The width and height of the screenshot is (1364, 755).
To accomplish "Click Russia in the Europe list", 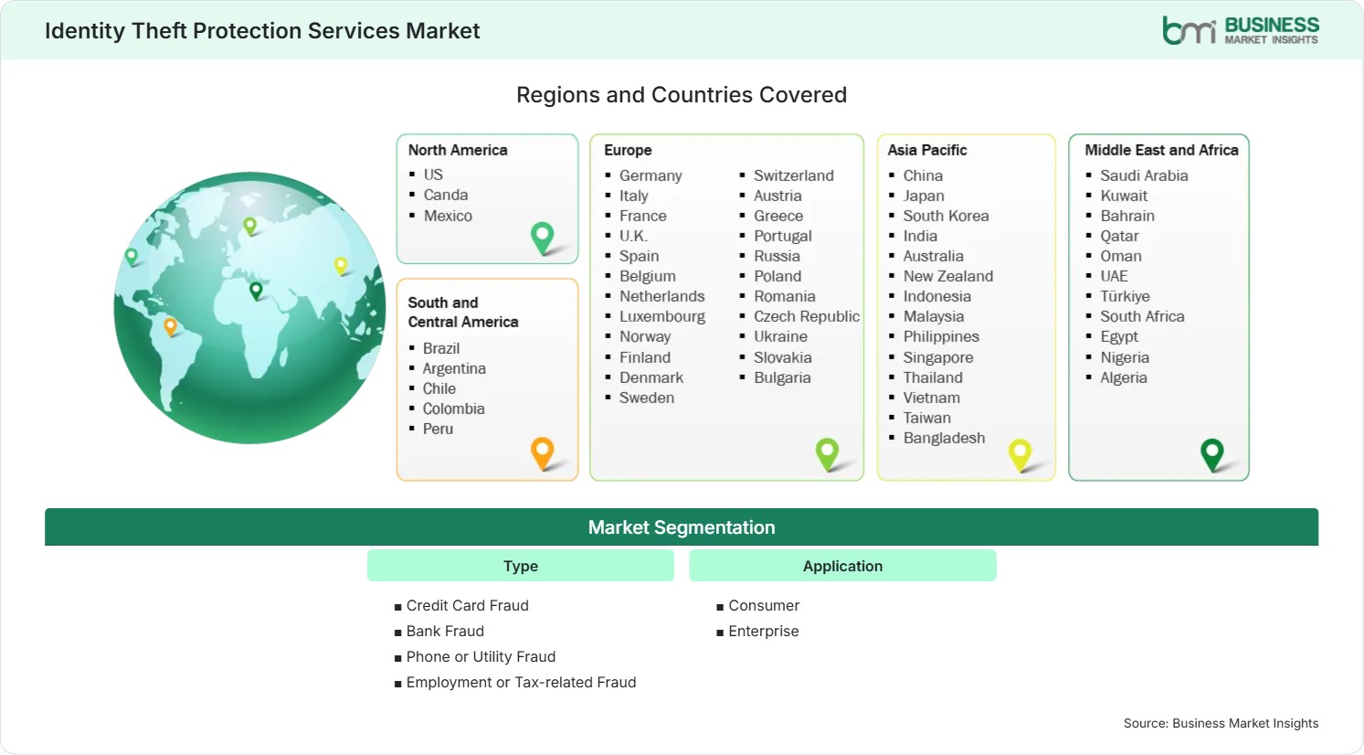I will coord(777,256).
